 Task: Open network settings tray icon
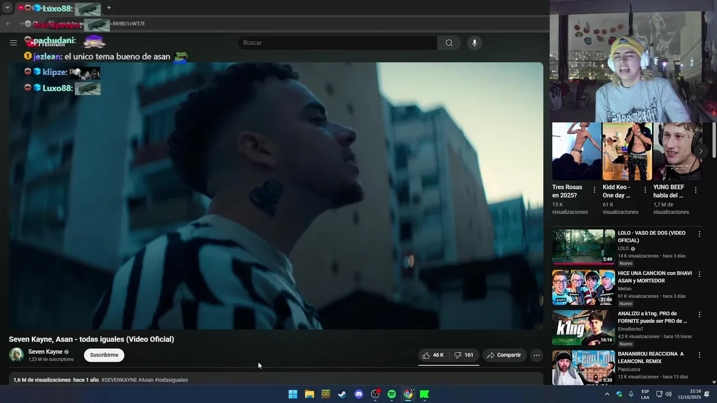tap(659, 394)
